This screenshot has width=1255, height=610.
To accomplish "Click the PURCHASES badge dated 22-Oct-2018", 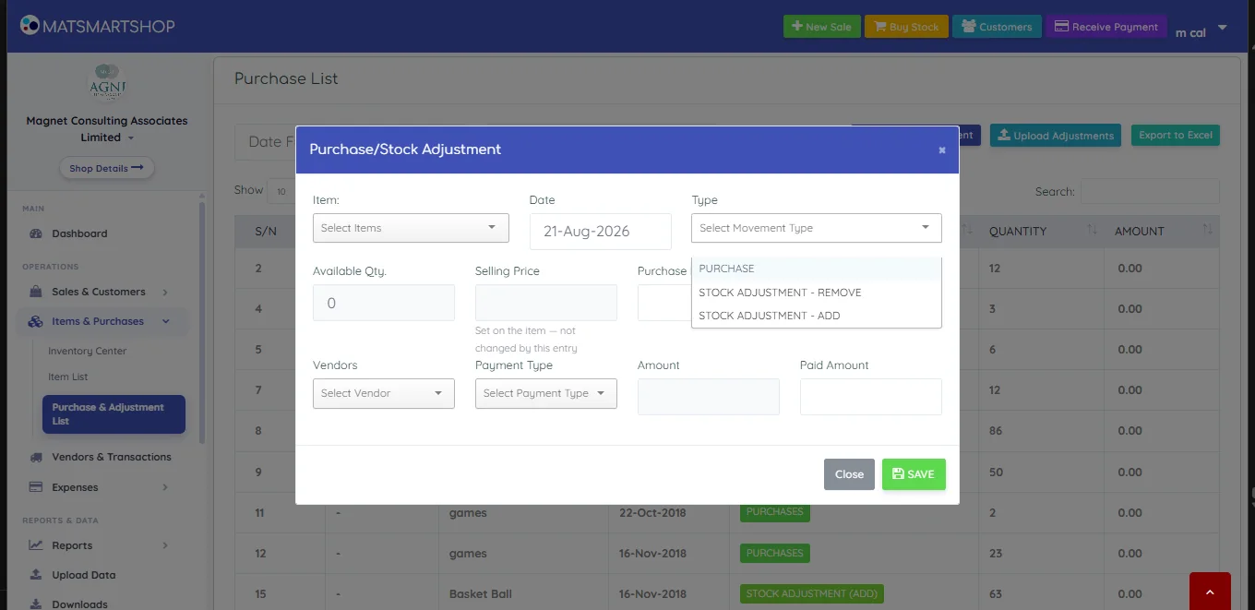I will pos(775,512).
